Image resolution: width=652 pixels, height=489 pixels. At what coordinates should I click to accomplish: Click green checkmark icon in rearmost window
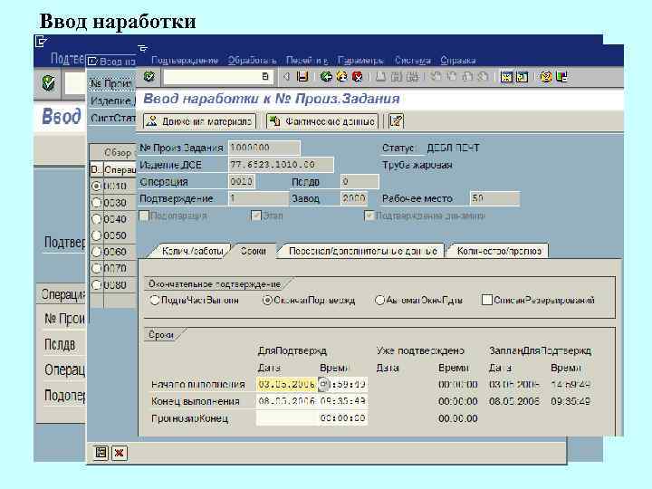[x=48, y=82]
